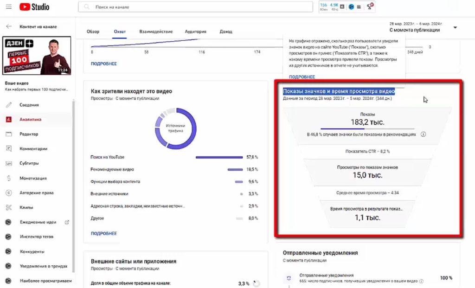475x288 pixels.
Task: Open Субтитры in the left menu
Action: tap(29, 163)
